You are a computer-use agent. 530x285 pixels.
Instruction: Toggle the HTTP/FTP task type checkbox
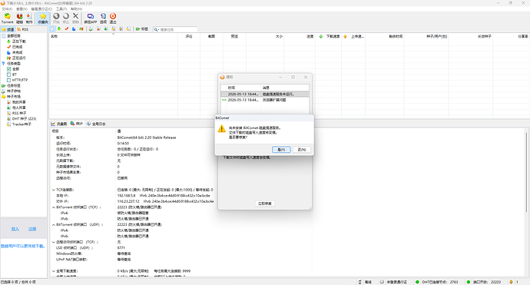[x=9, y=80]
